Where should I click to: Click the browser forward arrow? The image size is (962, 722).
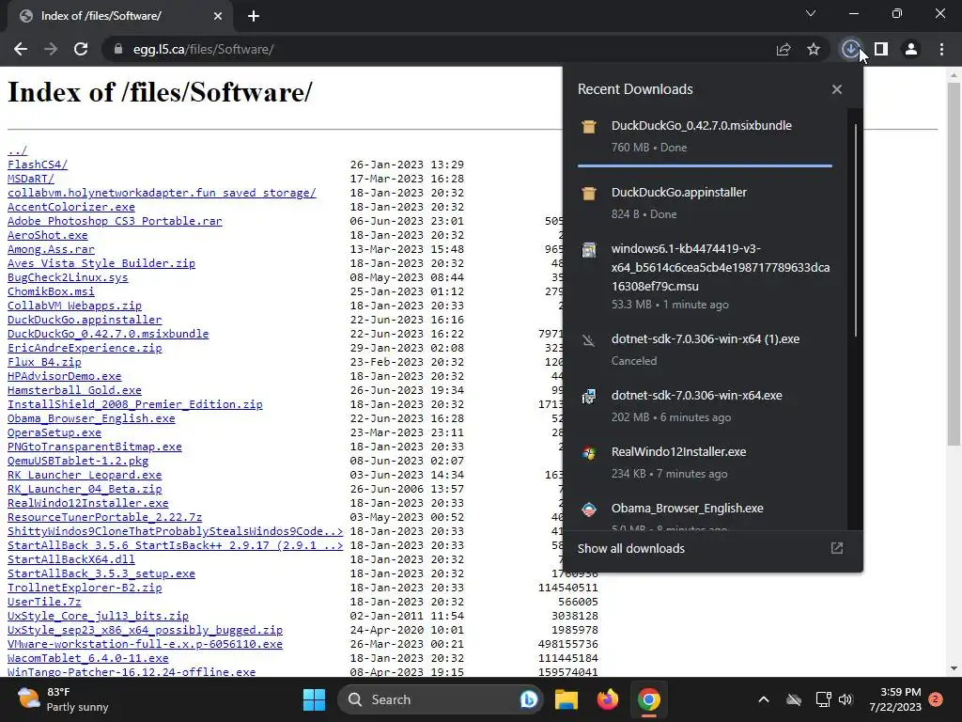51,49
